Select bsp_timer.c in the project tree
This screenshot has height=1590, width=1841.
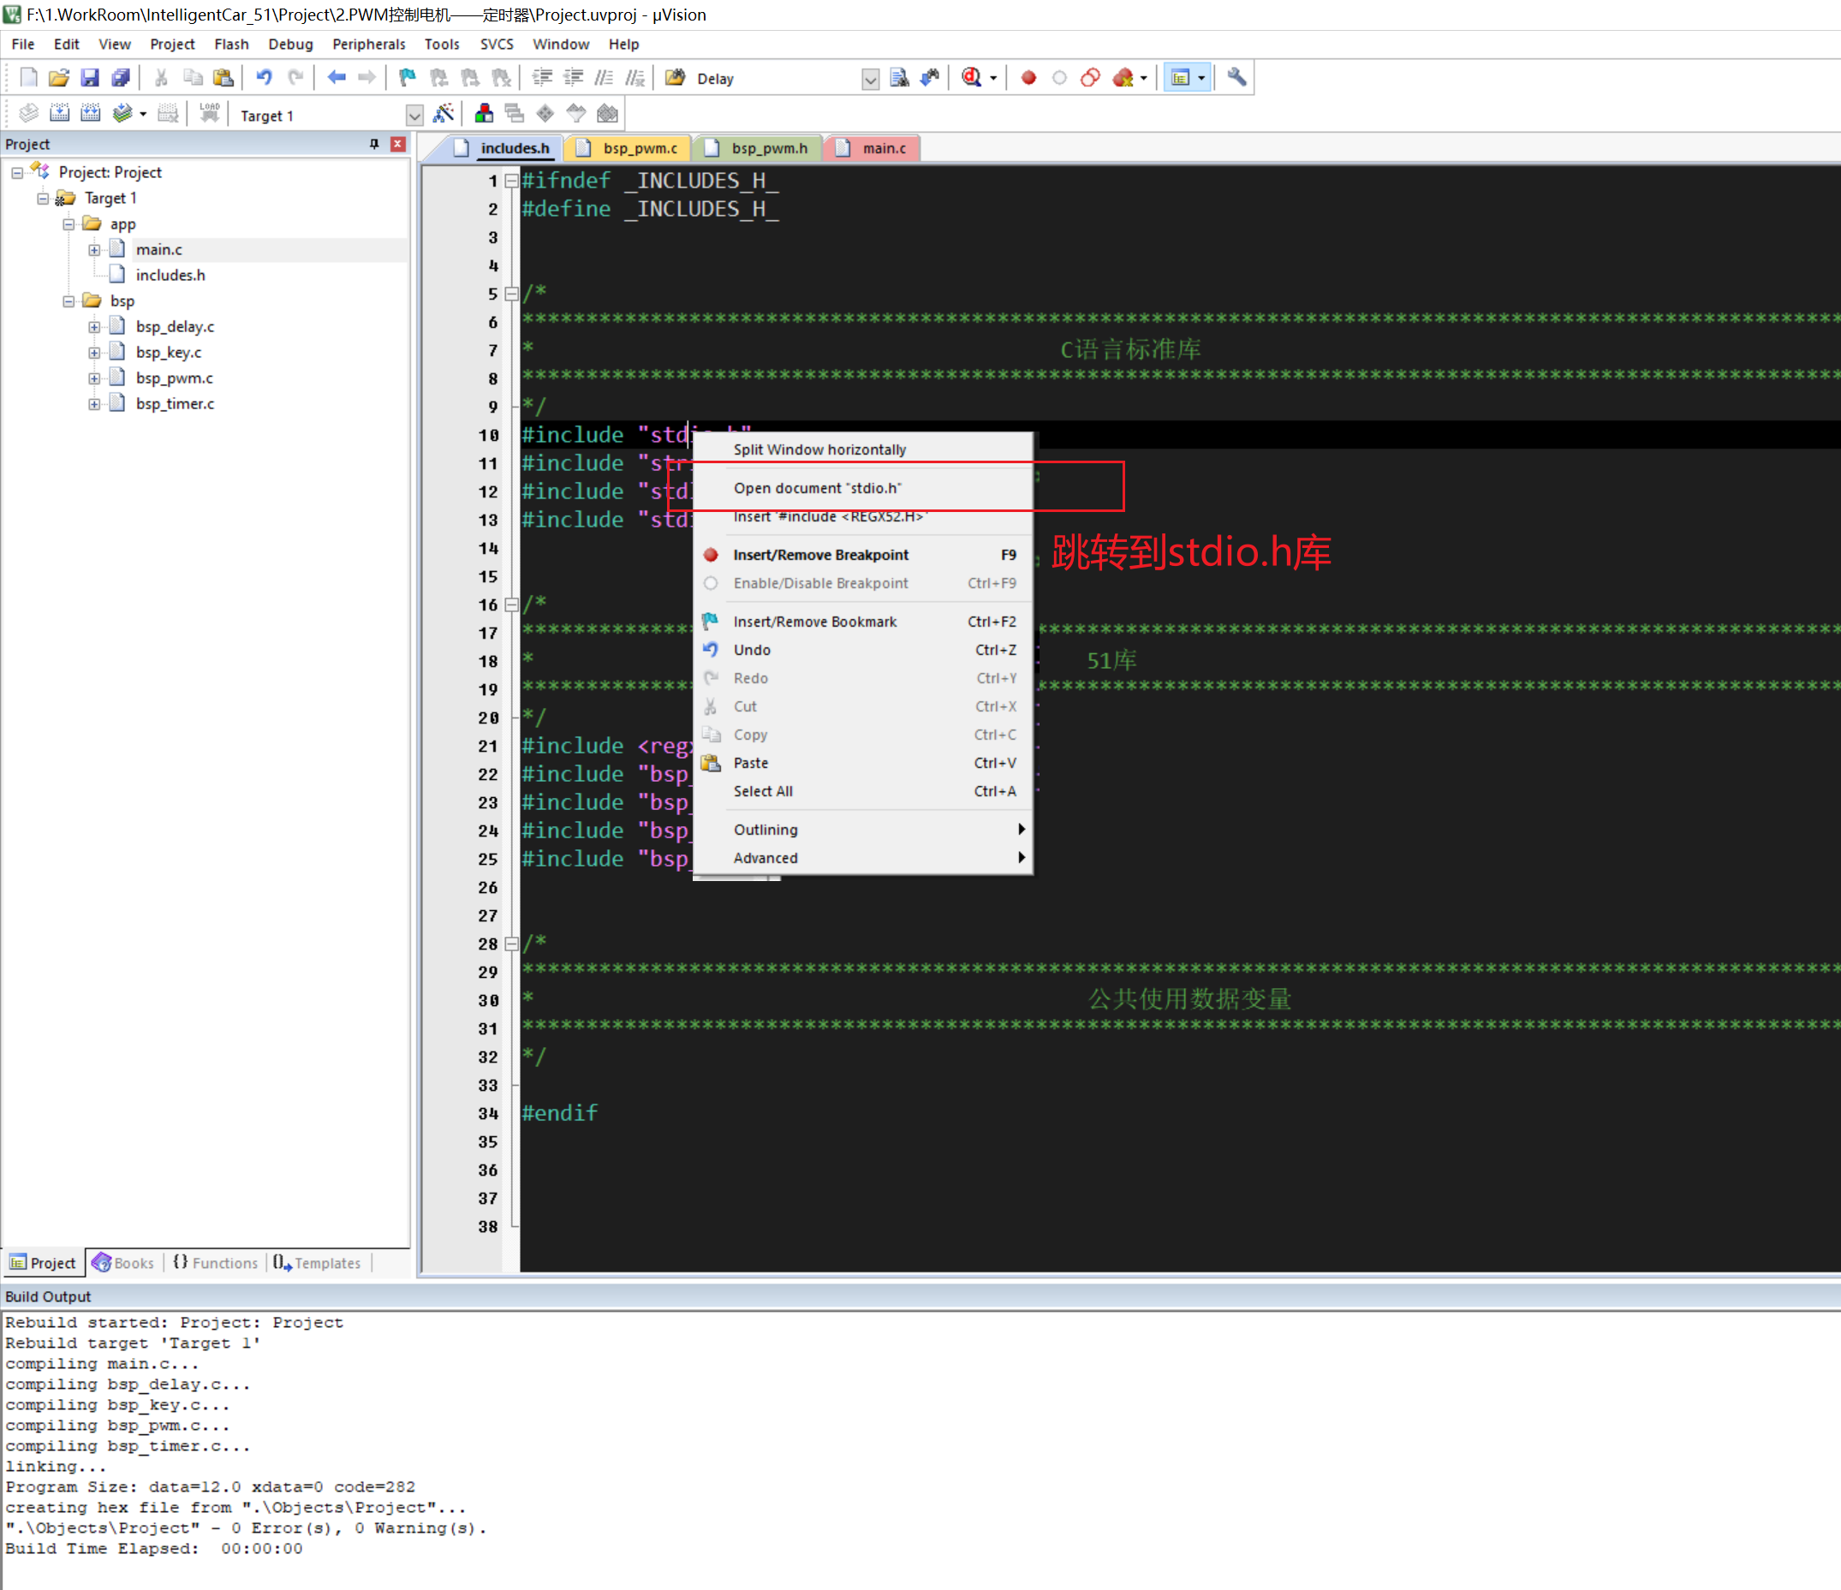(175, 405)
